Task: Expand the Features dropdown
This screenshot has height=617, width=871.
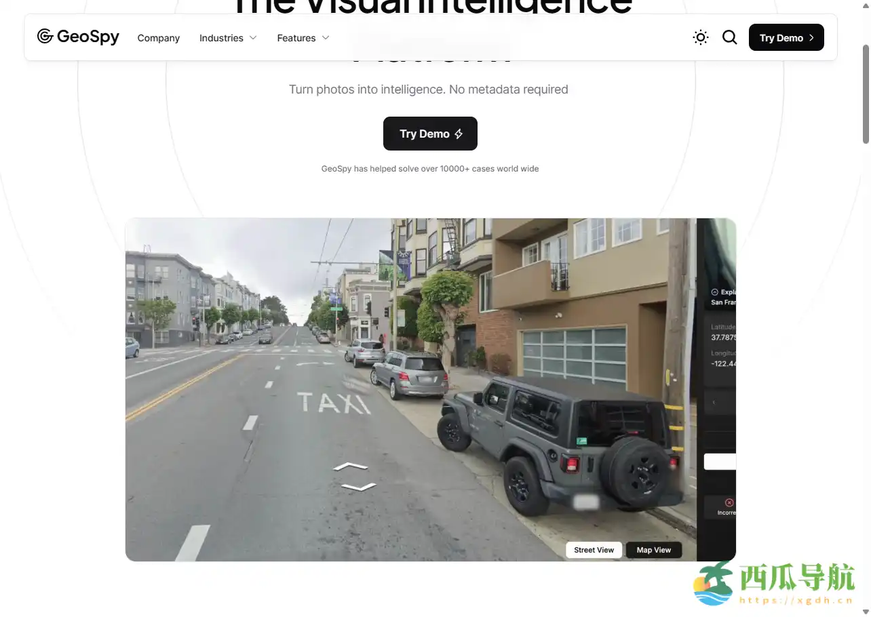Action: (x=303, y=38)
